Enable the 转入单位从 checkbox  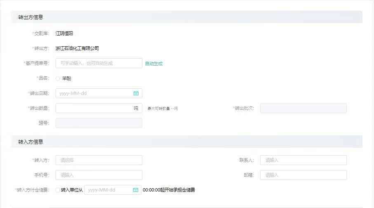58,190
